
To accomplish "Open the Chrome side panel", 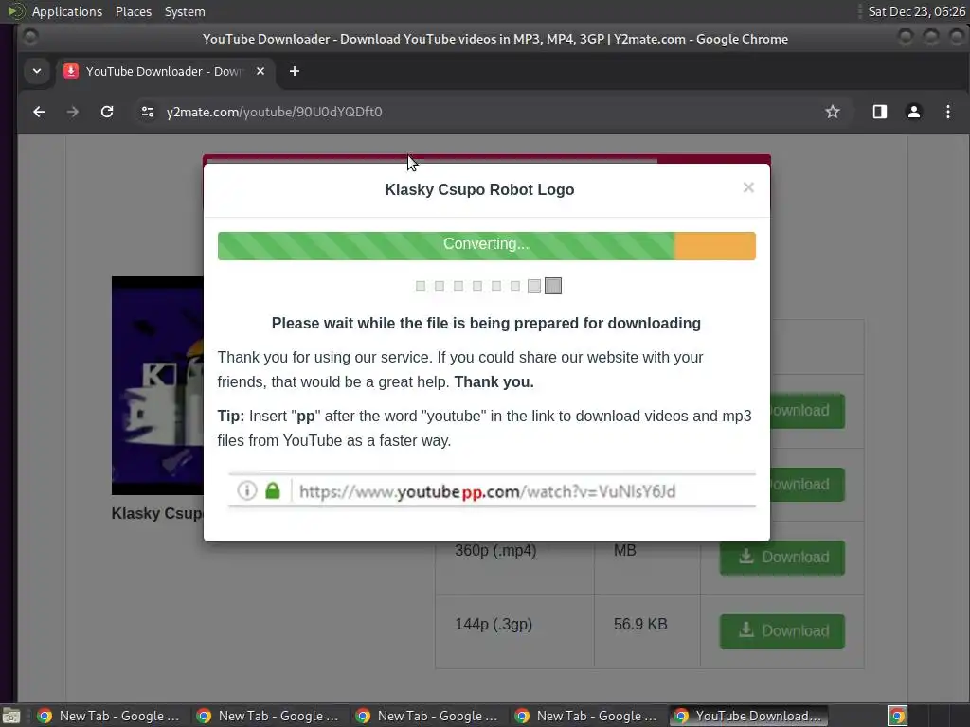I will 880,112.
